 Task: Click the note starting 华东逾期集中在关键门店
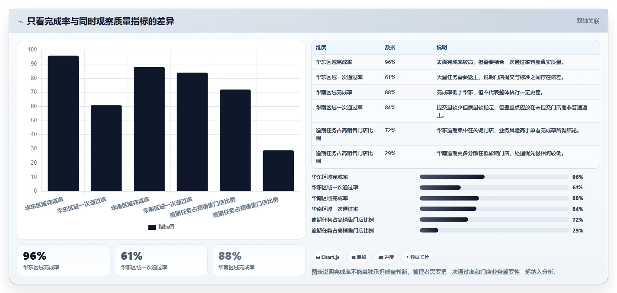tap(508, 131)
